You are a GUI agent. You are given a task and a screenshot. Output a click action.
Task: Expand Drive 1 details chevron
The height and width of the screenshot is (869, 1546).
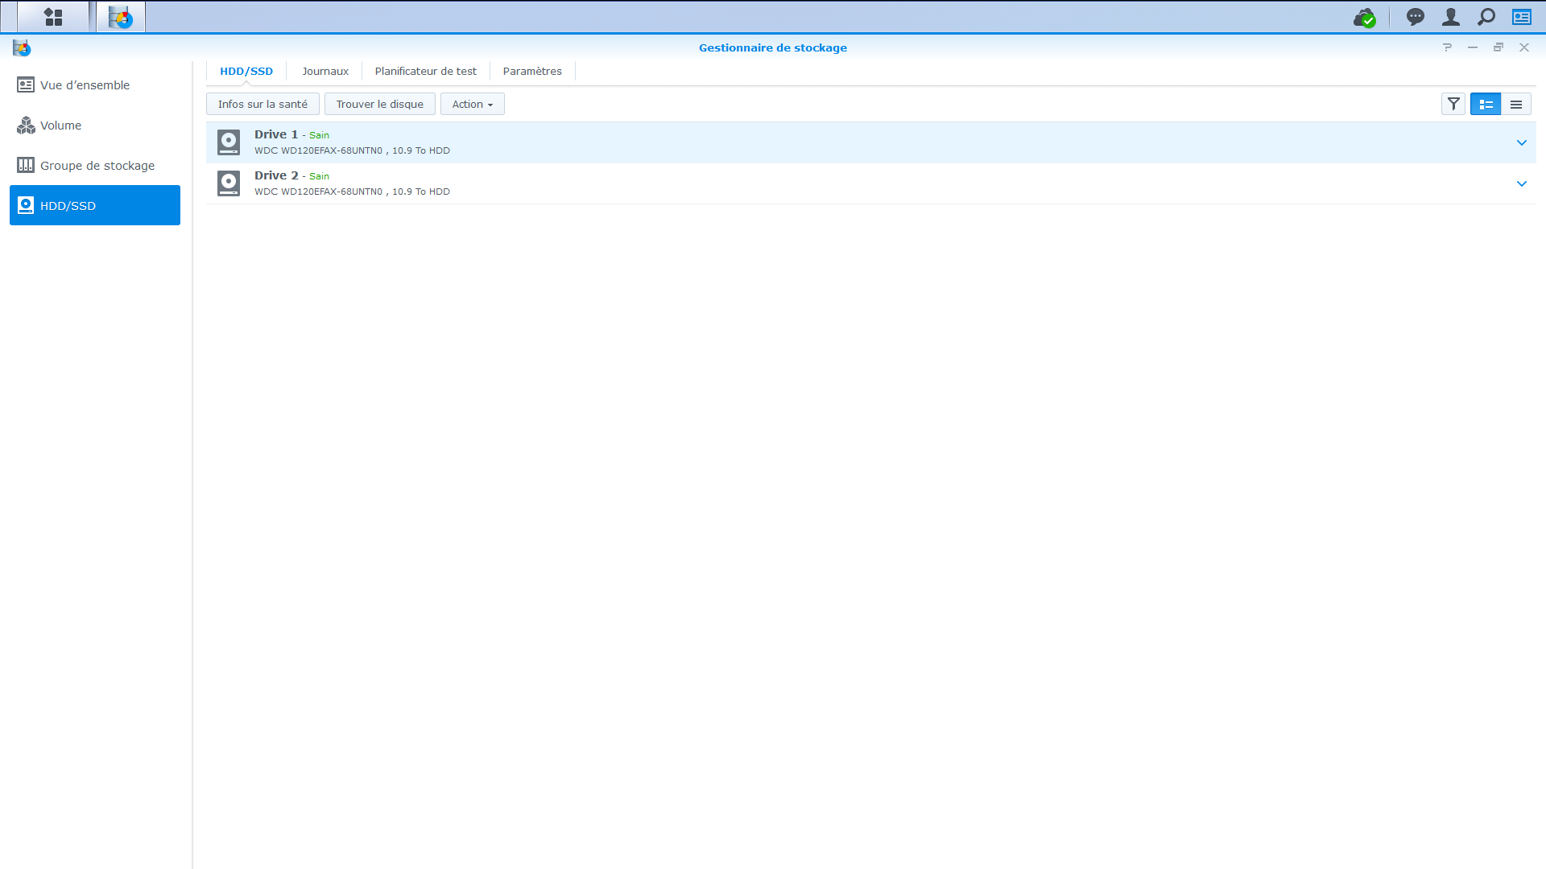point(1522,142)
